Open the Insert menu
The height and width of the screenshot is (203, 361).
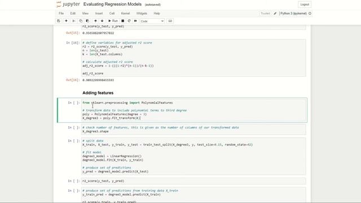[99, 14]
